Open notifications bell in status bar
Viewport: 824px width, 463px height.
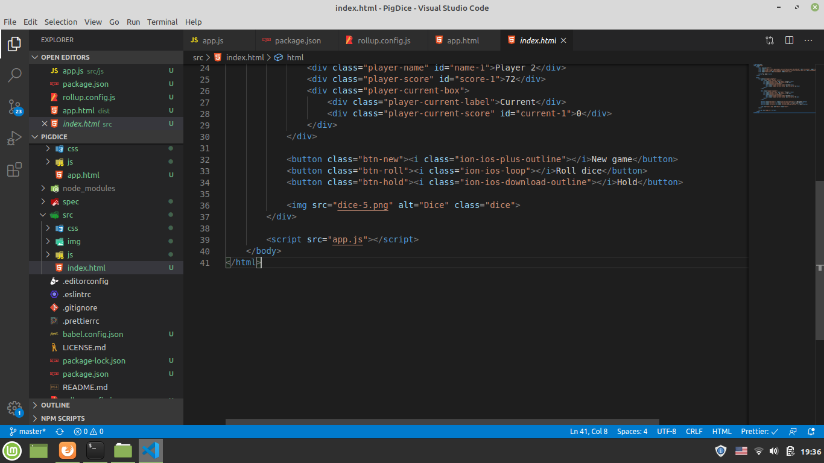pyautogui.click(x=812, y=432)
